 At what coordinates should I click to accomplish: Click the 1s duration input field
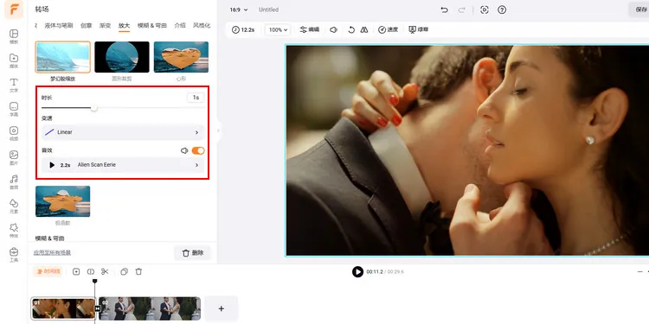tap(196, 98)
